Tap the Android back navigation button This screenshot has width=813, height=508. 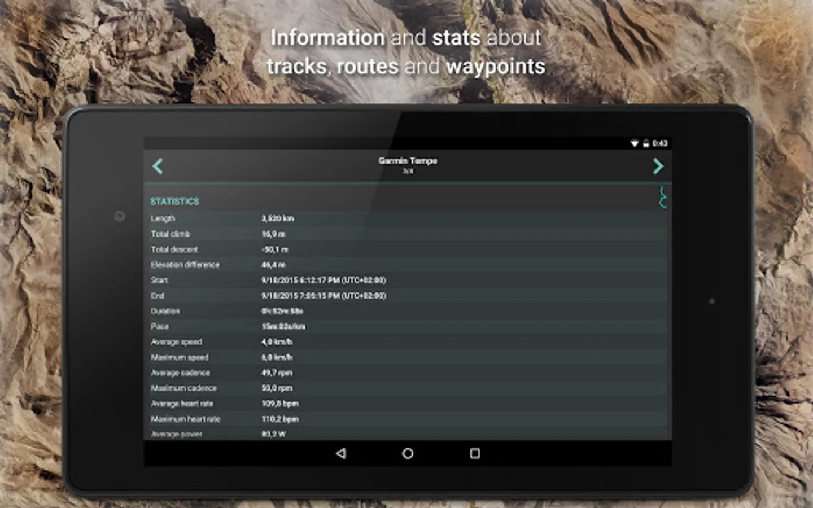(x=340, y=453)
